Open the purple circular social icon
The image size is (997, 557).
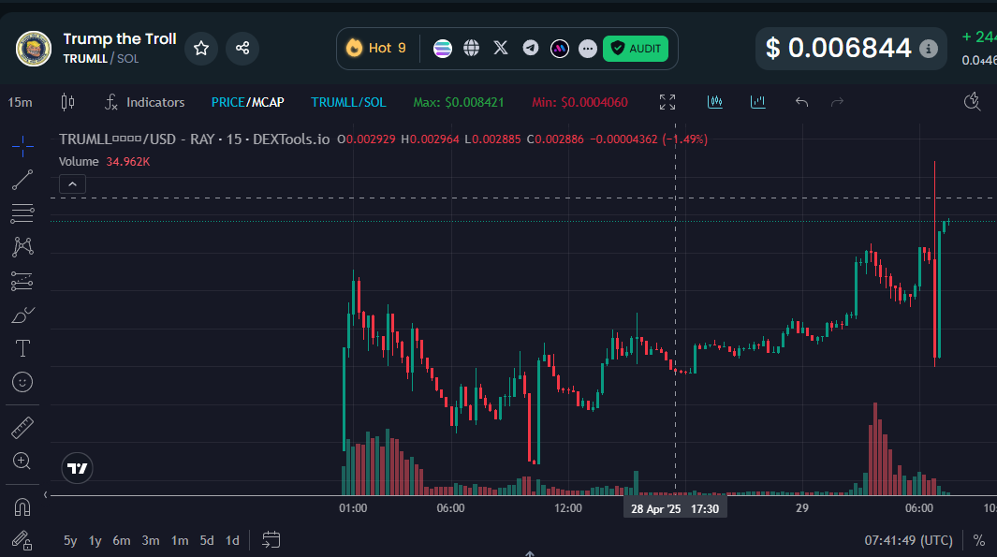coord(560,49)
